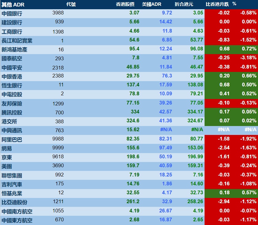The width and height of the screenshot is (258, 225).
Task: Select the 聯想集團 stock name
Action: [12, 176]
